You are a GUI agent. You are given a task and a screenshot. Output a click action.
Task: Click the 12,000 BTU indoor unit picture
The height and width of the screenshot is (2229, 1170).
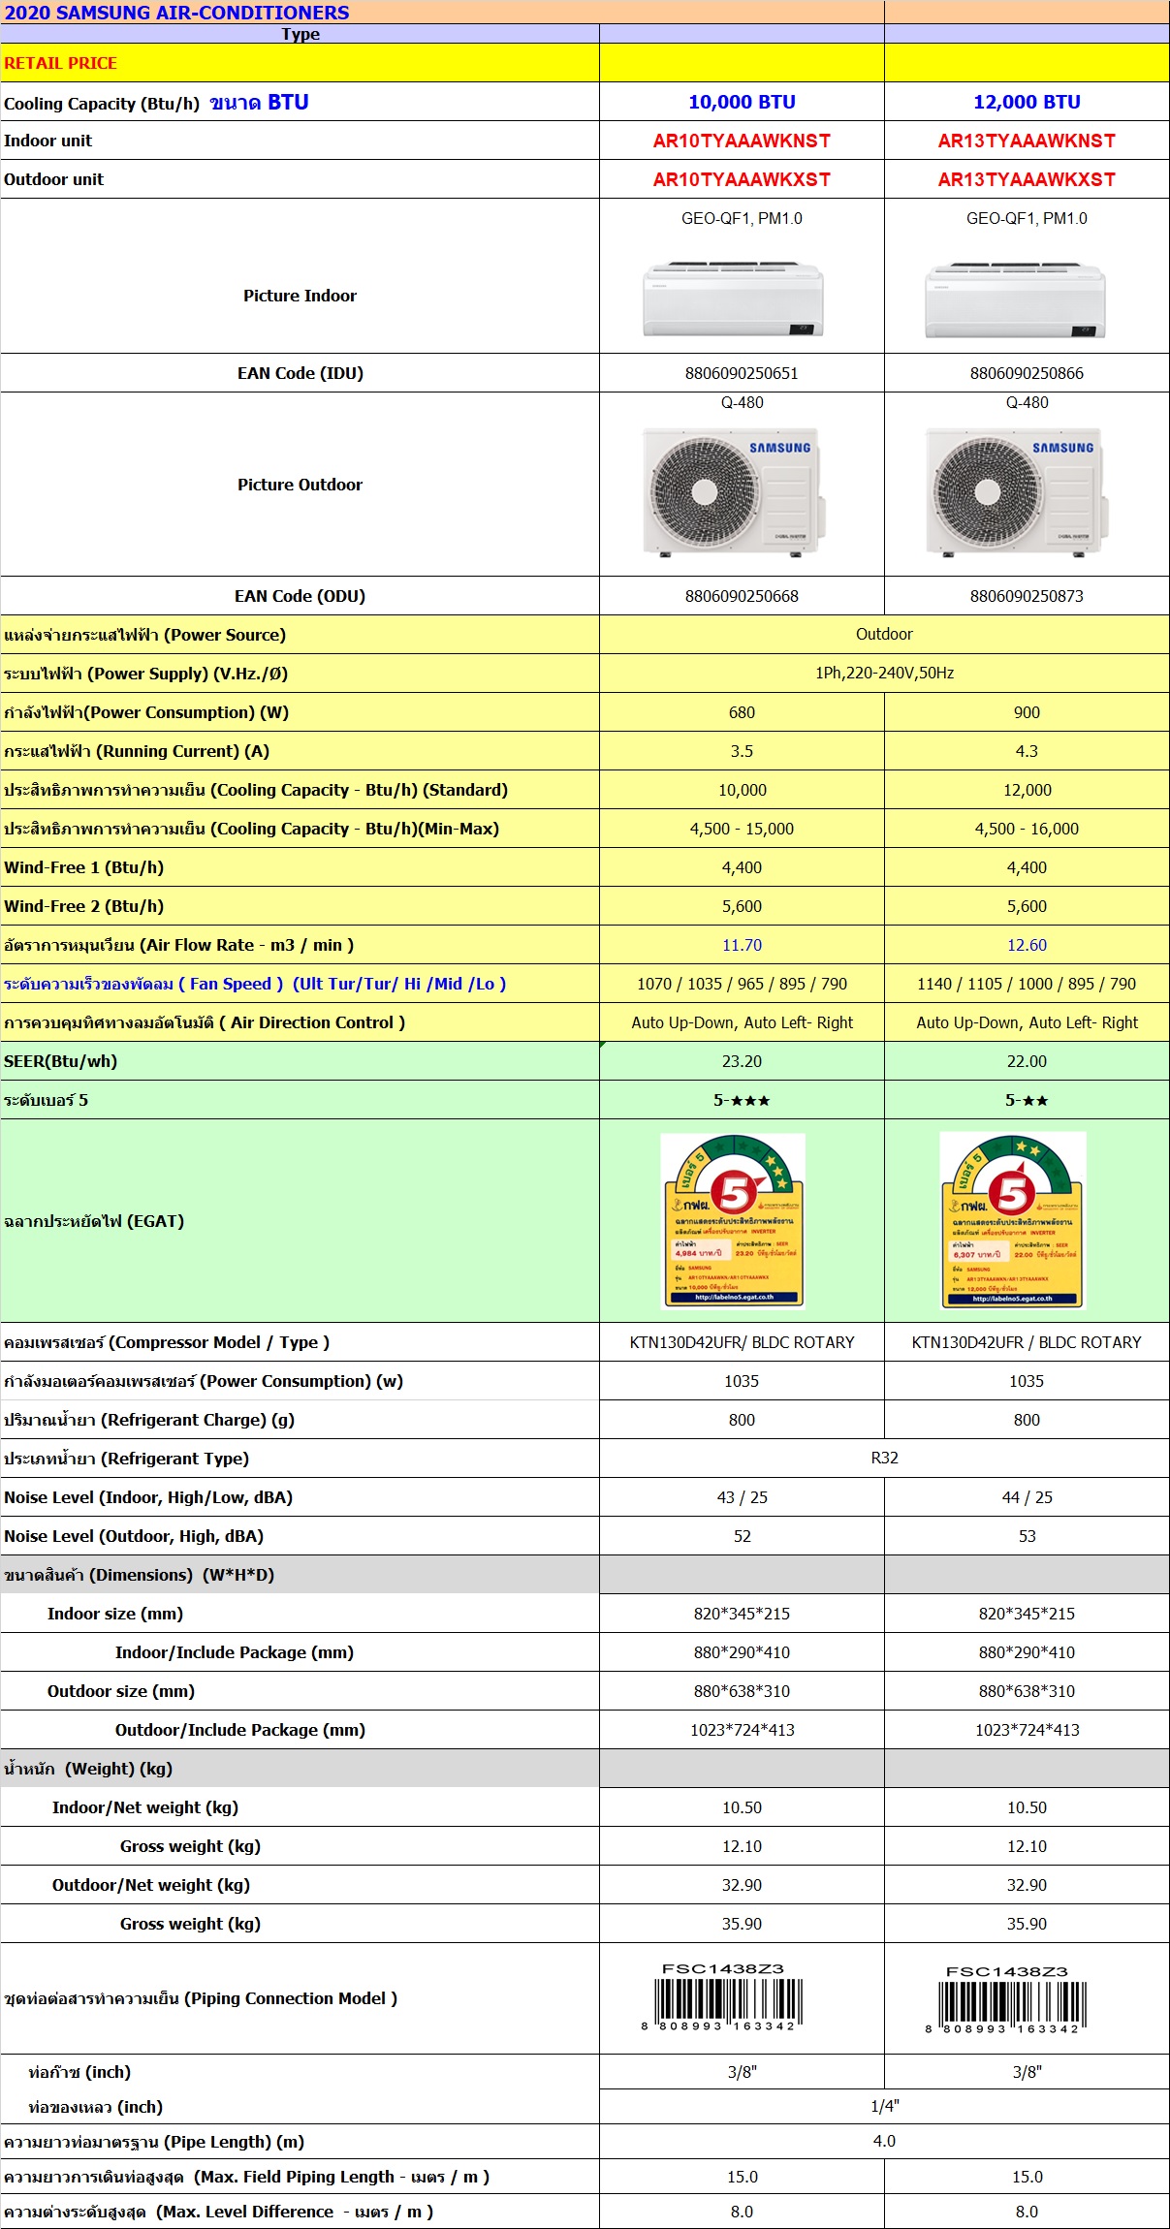tap(1015, 299)
